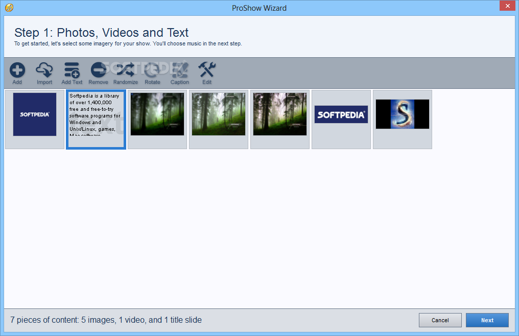
Task: Click the content count status text
Action: pos(106,320)
